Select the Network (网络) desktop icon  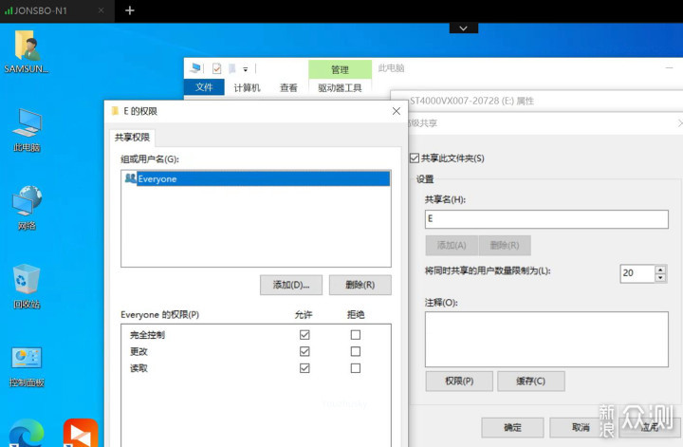pos(27,208)
